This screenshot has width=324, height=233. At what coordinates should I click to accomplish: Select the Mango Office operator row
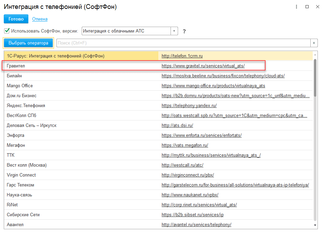click(x=158, y=86)
